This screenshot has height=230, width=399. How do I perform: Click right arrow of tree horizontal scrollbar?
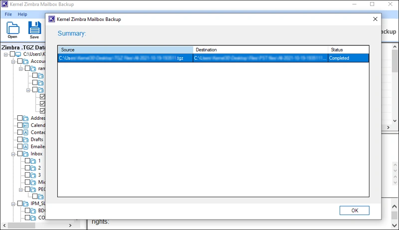click(70, 226)
